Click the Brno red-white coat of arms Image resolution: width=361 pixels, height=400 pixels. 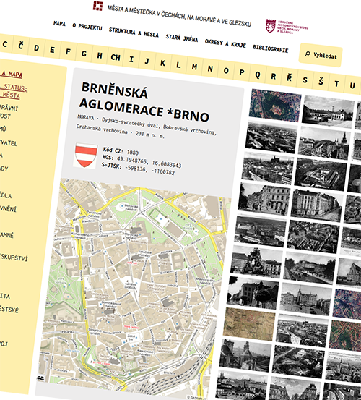tap(86, 156)
